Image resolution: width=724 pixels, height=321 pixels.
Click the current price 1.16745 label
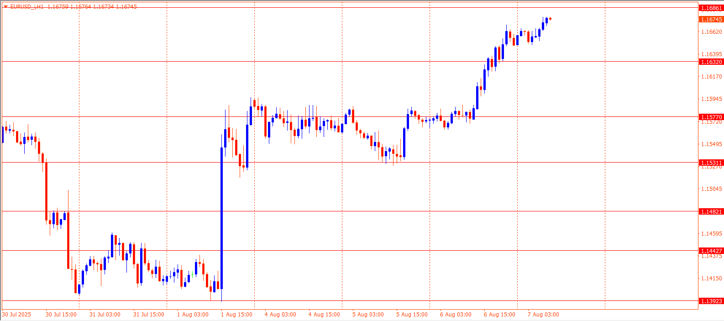point(711,19)
